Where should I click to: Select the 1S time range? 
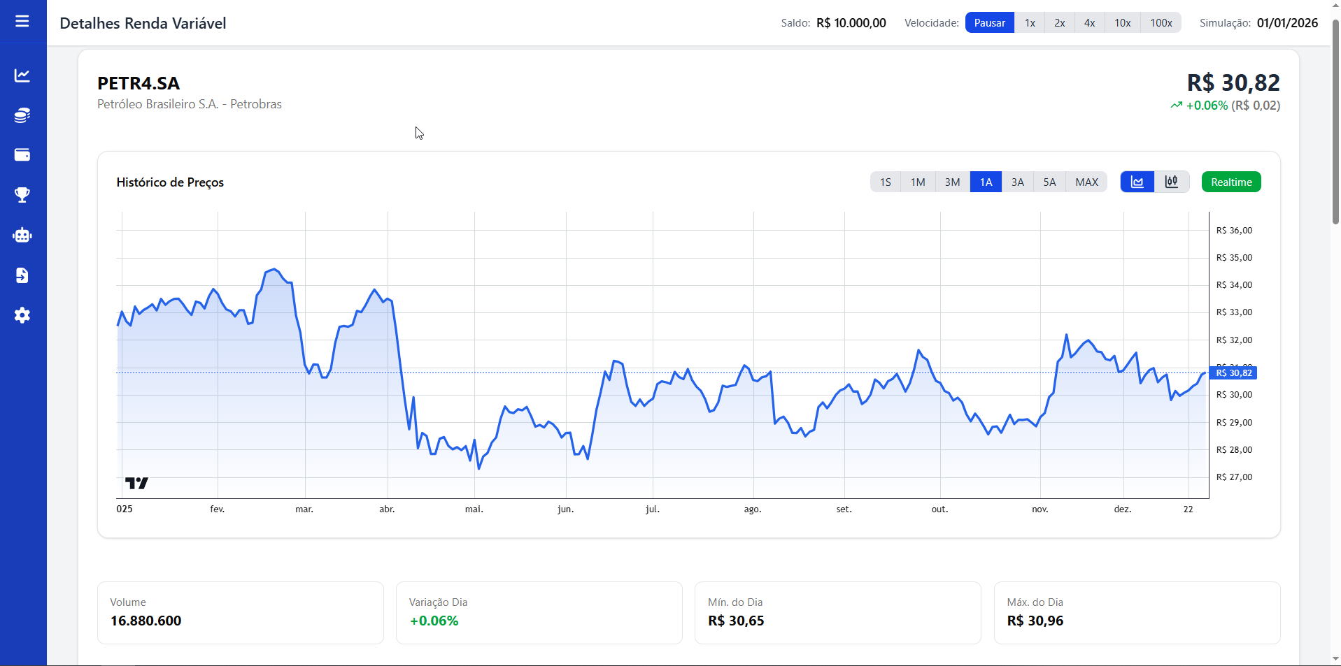coord(886,182)
